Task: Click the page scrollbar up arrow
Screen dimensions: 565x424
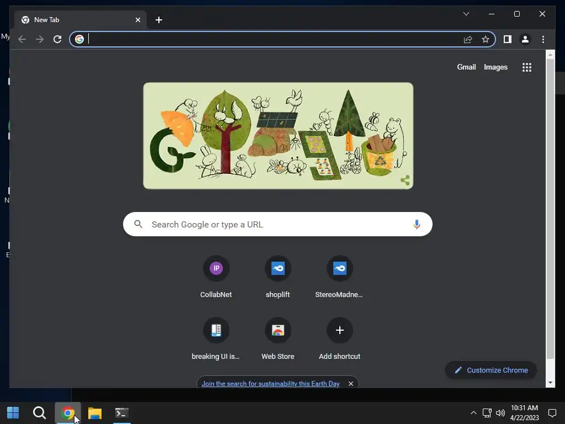Action: point(550,55)
